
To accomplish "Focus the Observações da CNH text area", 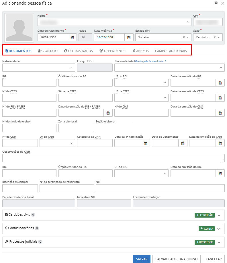I will coord(113,158).
